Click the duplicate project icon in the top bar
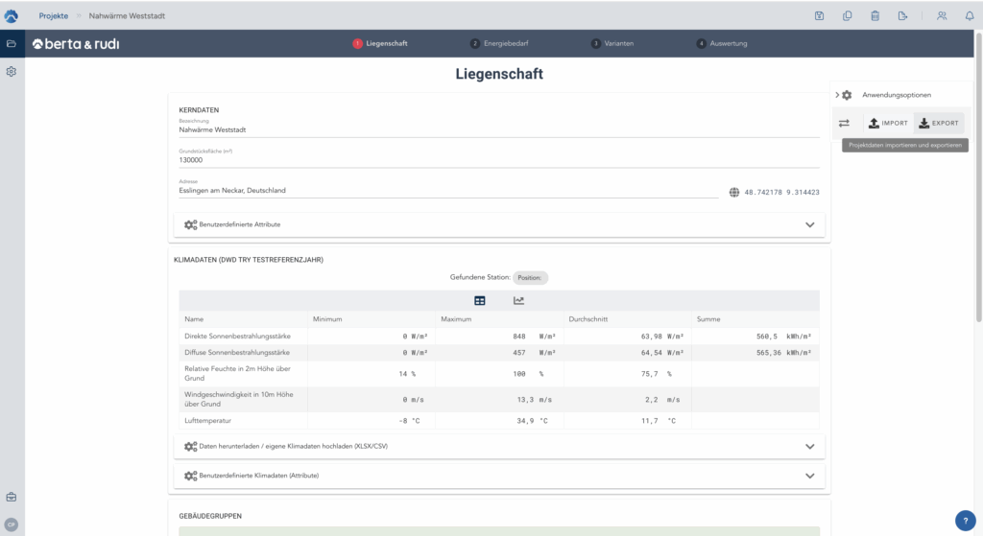The width and height of the screenshot is (983, 536). 847,16
